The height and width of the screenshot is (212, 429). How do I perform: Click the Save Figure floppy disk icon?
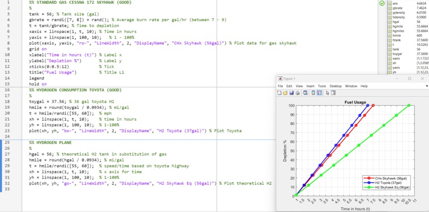point(292,93)
